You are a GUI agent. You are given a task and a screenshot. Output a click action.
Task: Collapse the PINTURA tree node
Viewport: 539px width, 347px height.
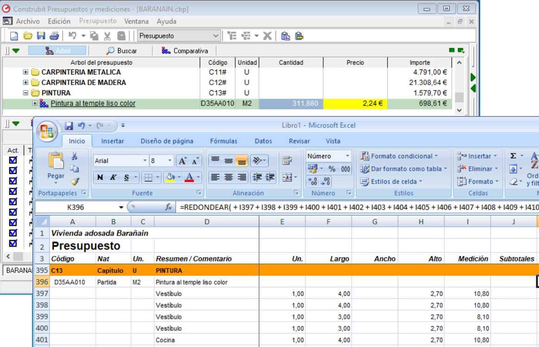point(26,93)
